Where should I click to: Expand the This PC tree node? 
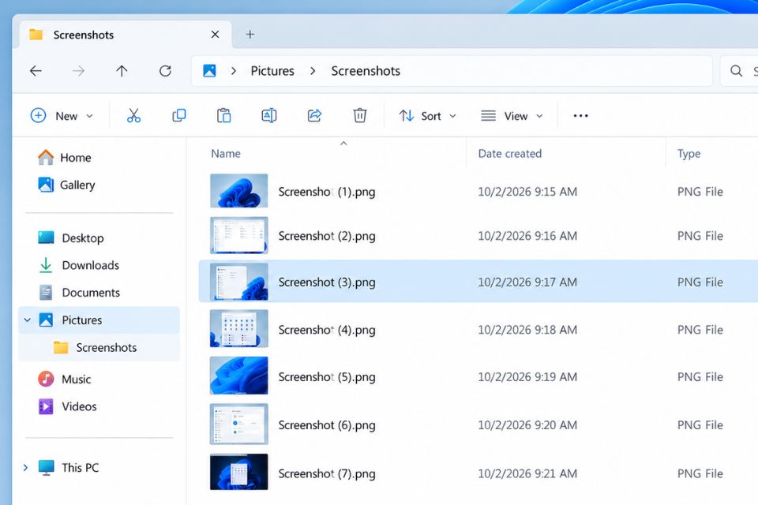25,467
